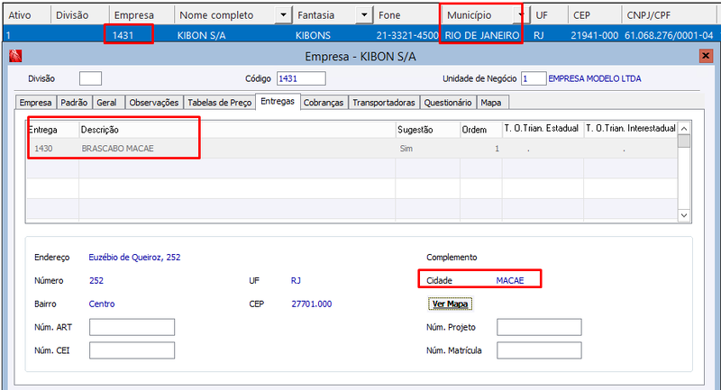721x390 pixels.
Task: Switch to the Empresa tab
Action: pos(35,103)
